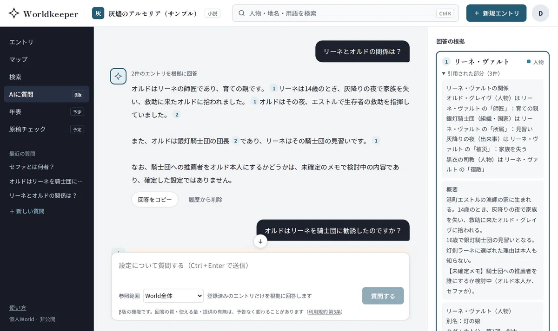558x331 pixels.
Task: Open 利用規約 第5条 link
Action: pos(325,312)
